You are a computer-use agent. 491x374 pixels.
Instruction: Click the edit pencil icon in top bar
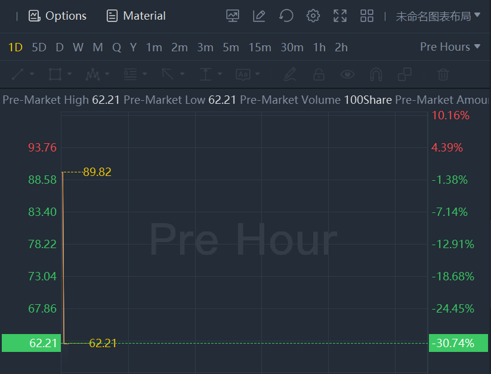point(259,16)
